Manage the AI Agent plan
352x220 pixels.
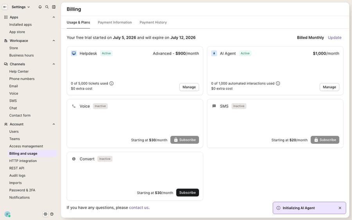329,87
